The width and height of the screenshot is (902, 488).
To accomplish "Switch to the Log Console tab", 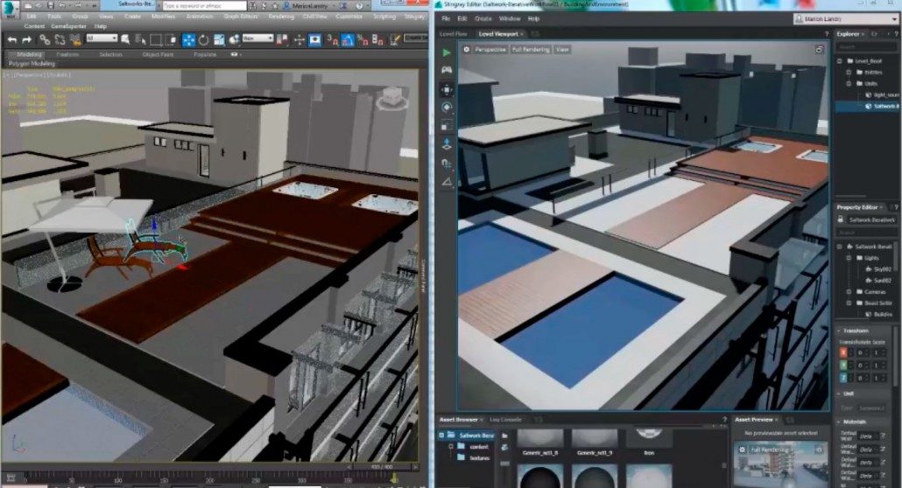I will tap(506, 420).
